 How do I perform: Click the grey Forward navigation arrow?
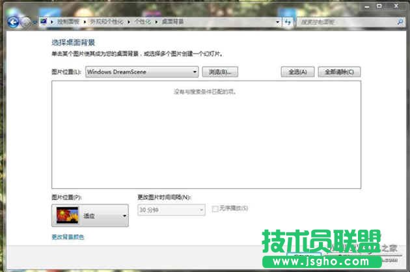[25, 22]
